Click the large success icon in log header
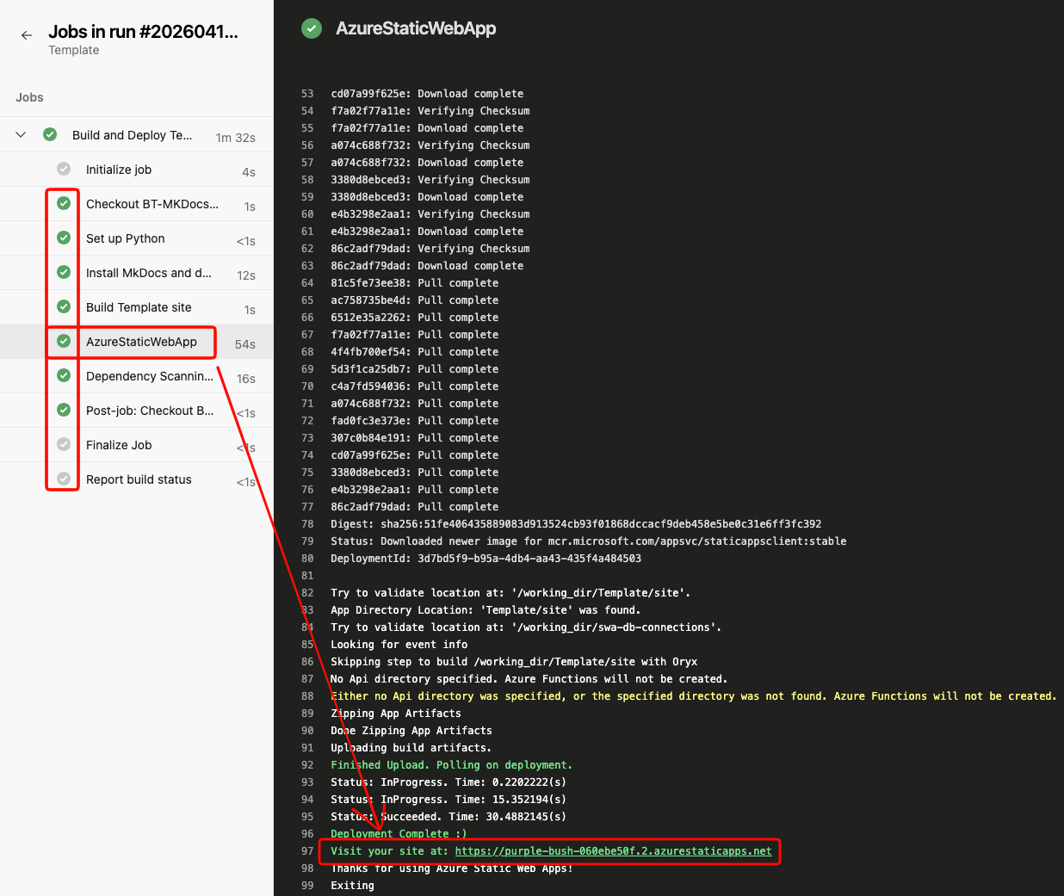 point(312,28)
